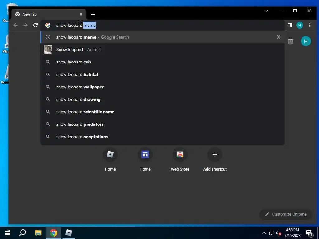Select the New Tab tab

pos(48,14)
